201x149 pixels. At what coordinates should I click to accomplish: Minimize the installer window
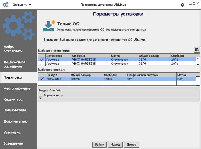pyautogui.click(x=190, y=4)
